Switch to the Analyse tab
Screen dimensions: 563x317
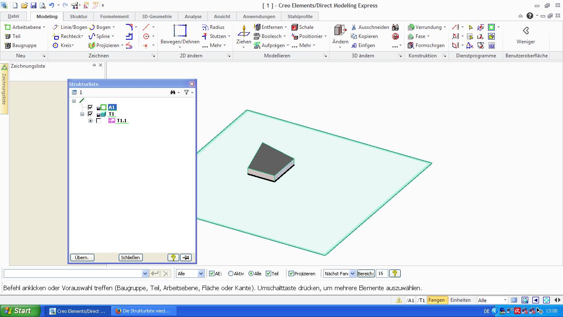pos(193,17)
